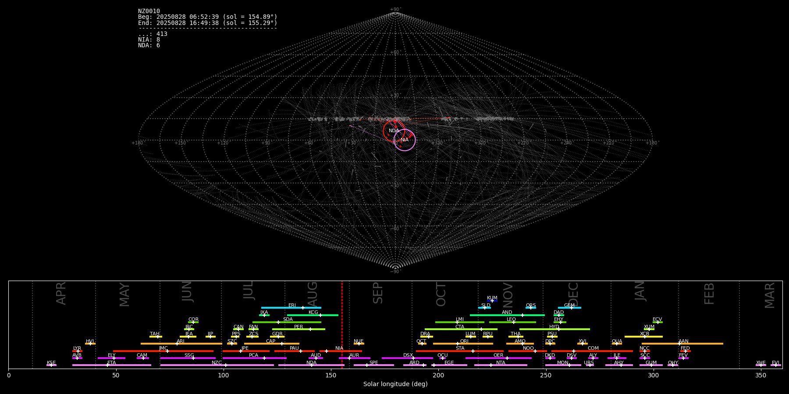Click the '...: 413' count line
Viewport: 789px width, 394px height.
click(x=153, y=34)
